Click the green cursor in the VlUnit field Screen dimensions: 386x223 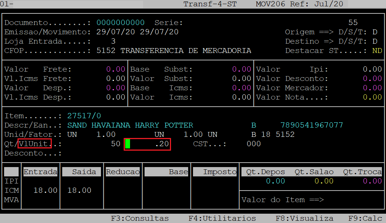127,144
